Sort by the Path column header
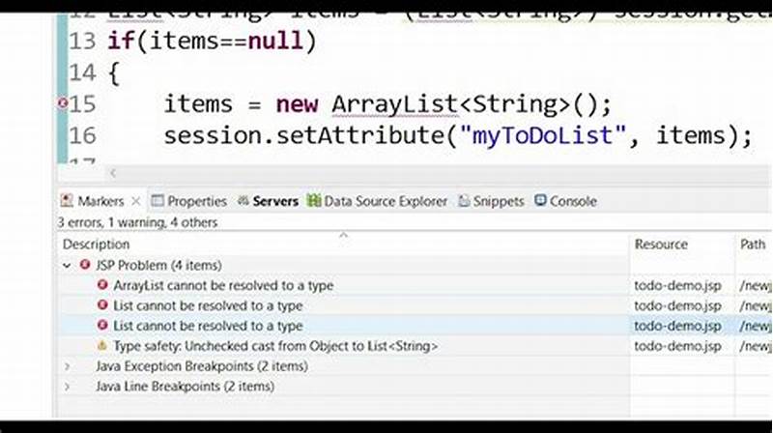 [x=754, y=245]
